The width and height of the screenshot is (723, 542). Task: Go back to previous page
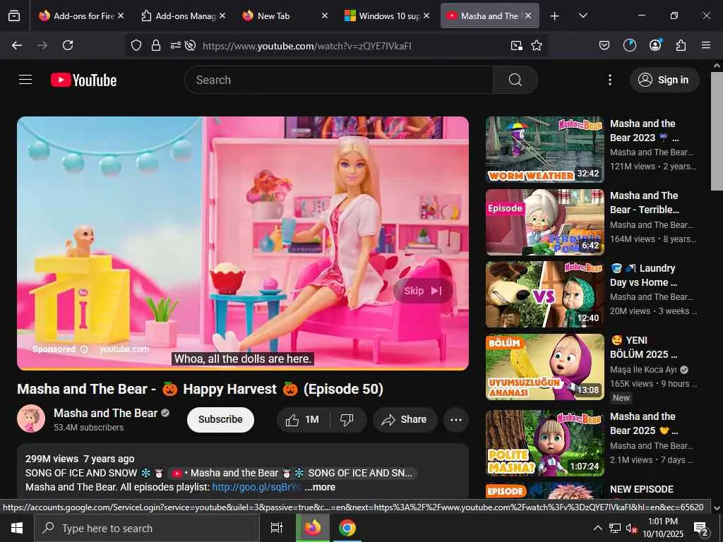(x=17, y=45)
